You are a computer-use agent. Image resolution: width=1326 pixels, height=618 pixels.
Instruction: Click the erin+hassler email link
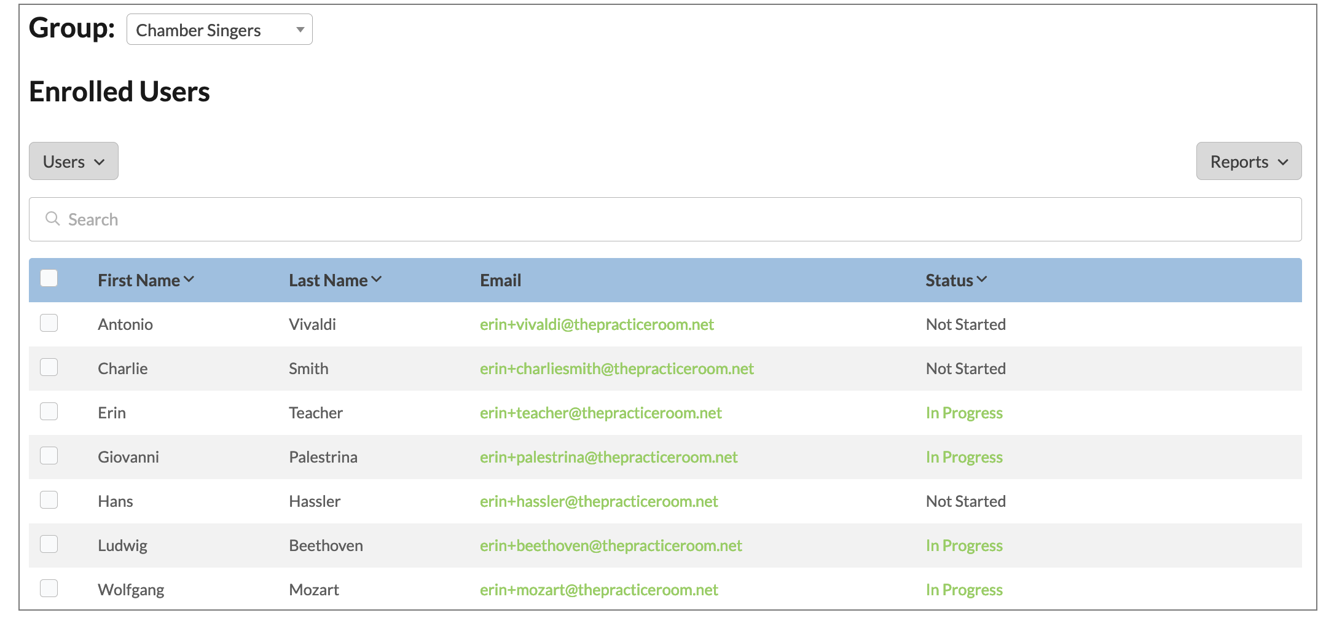[x=598, y=502]
